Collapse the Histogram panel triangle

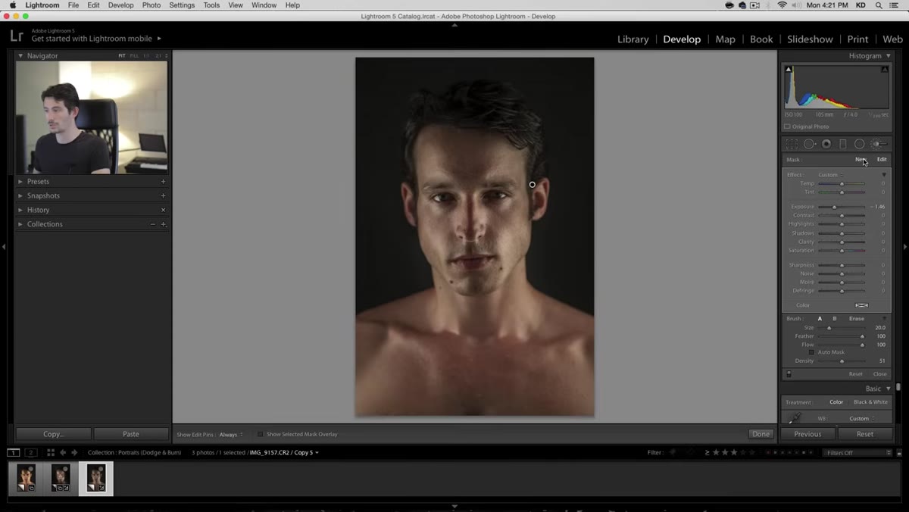click(x=889, y=56)
